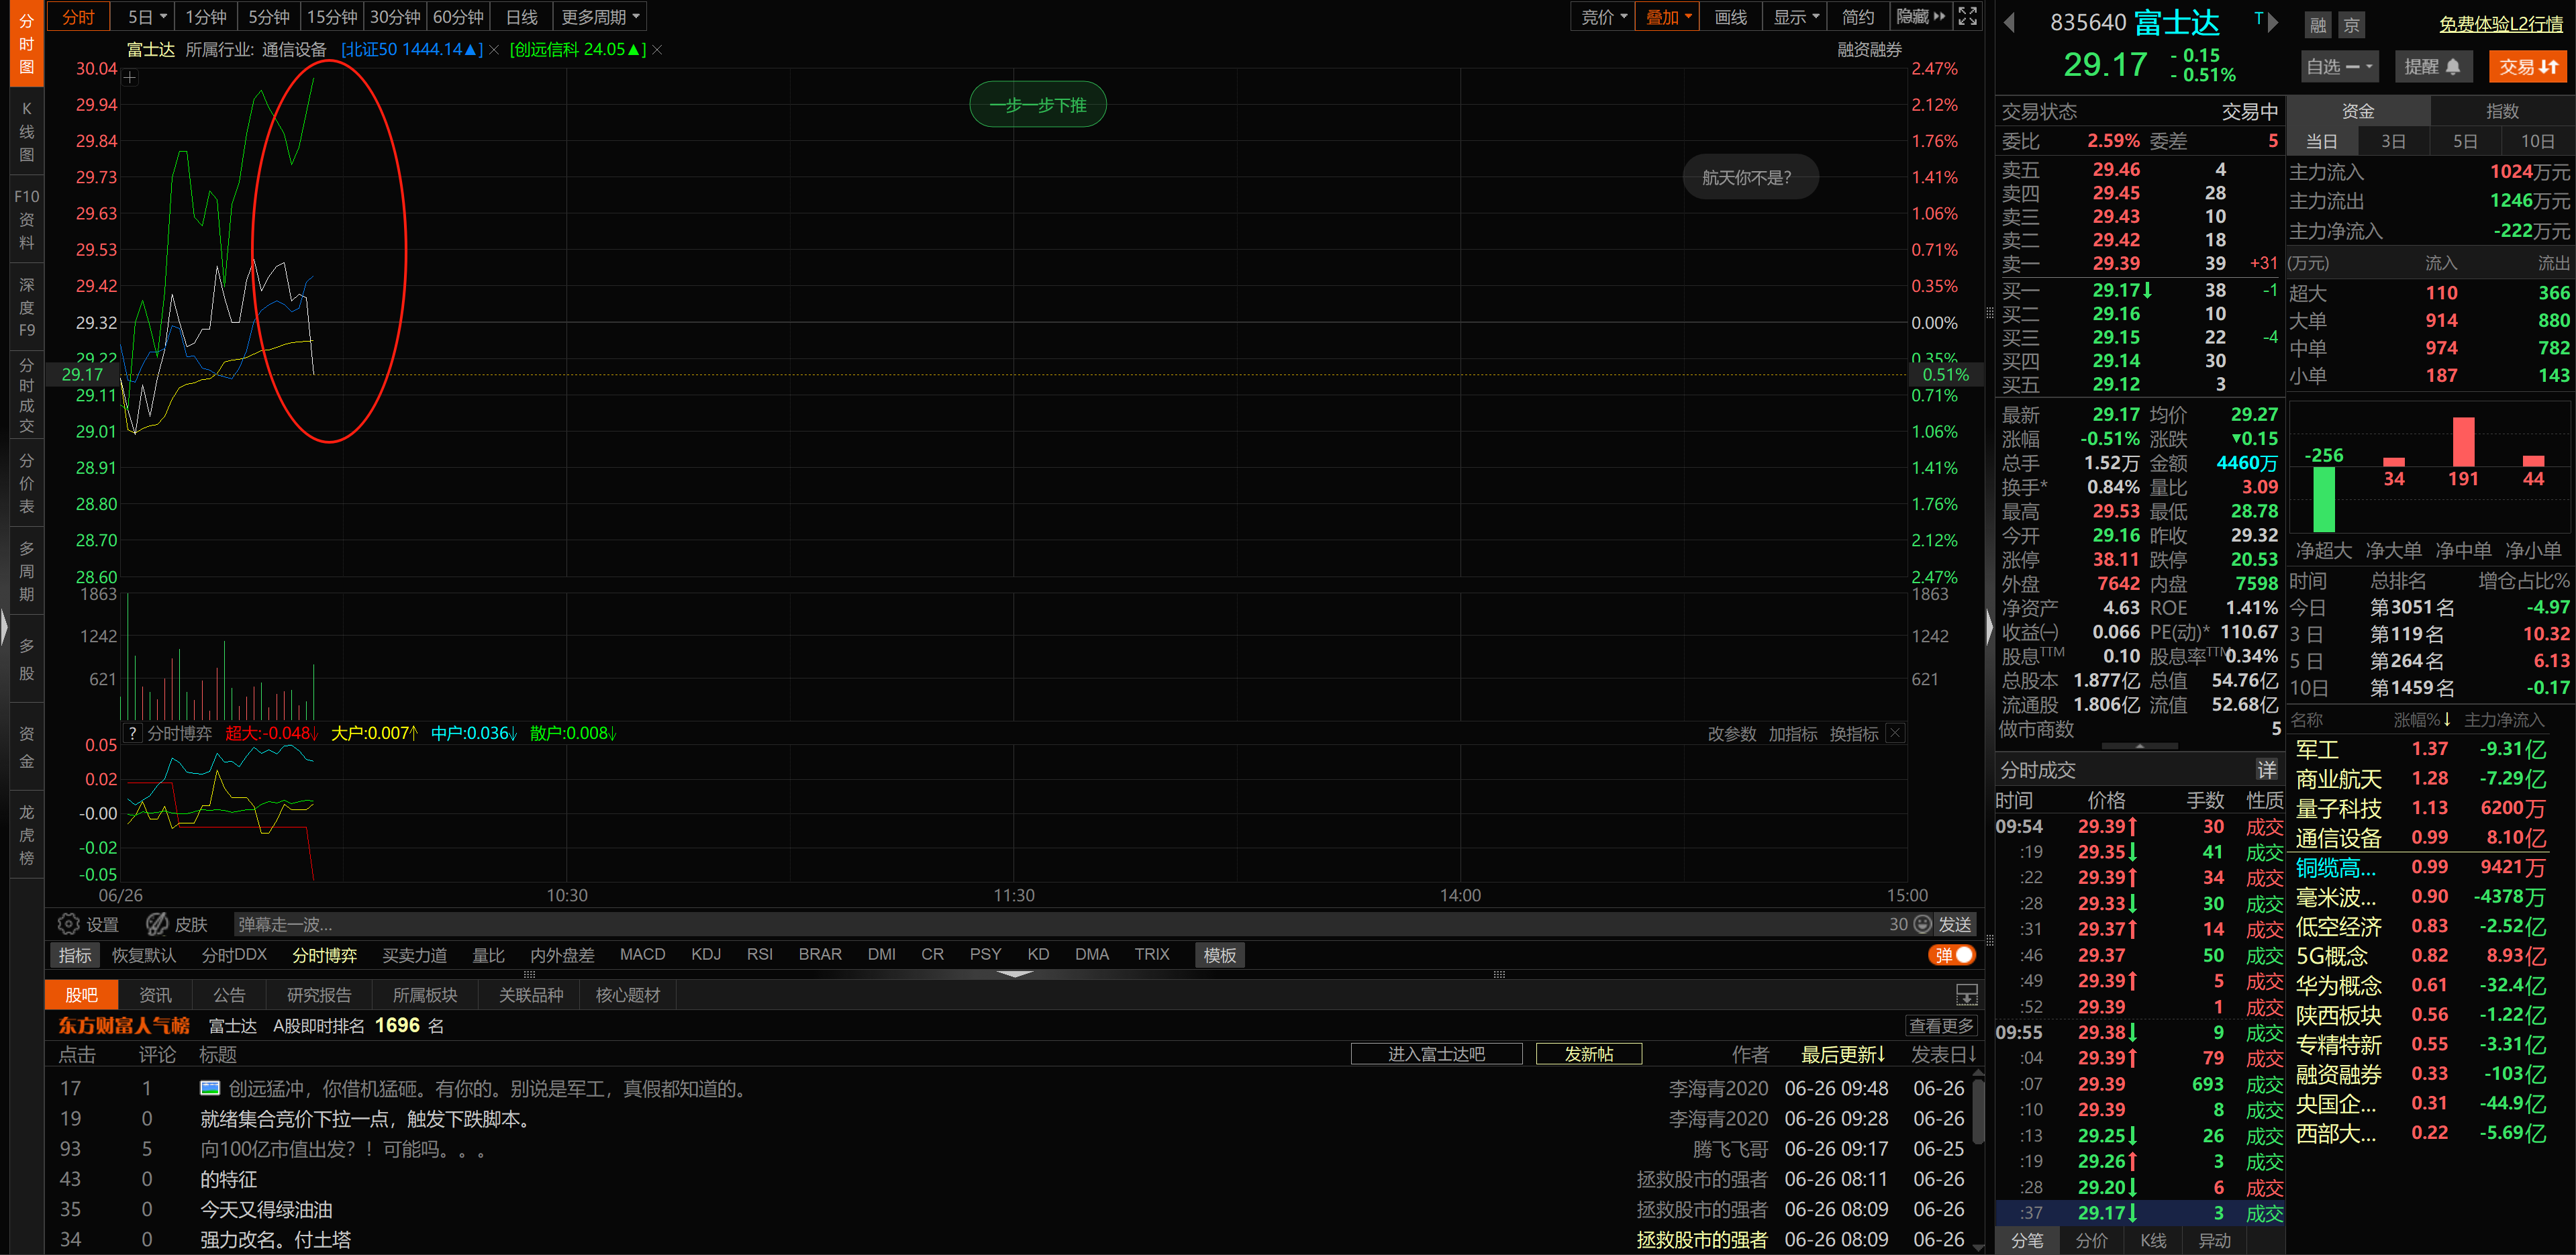Viewport: 2576px width, 1255px height.
Task: Switch to the 指数 tab
Action: point(2502,111)
